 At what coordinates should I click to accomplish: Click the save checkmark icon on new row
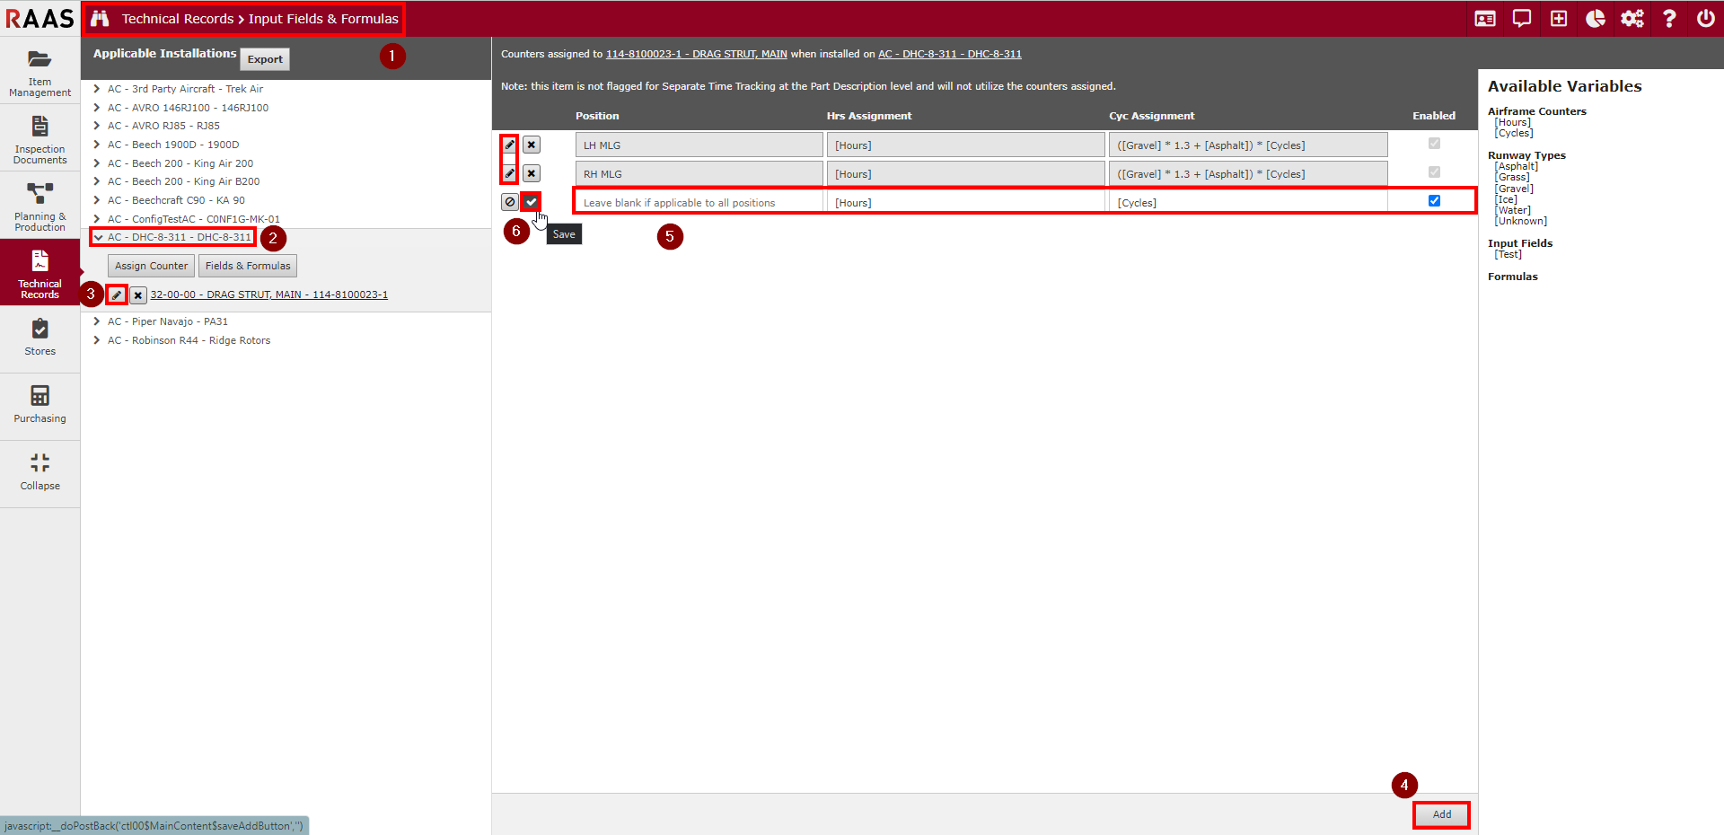532,202
